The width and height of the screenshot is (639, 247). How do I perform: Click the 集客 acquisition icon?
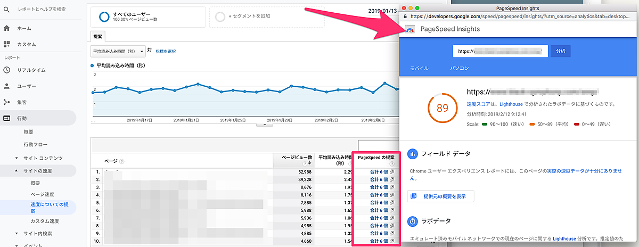tap(7, 102)
